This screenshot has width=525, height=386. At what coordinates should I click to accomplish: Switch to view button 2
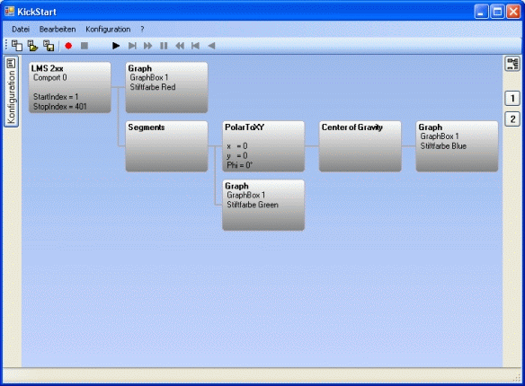[512, 119]
